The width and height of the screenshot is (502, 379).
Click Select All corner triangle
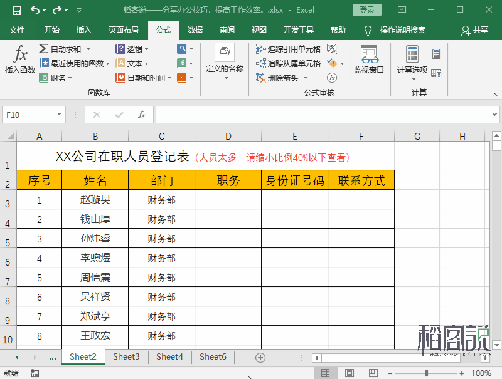tap(11, 136)
